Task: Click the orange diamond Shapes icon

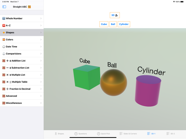Action: [x=4, y=33]
